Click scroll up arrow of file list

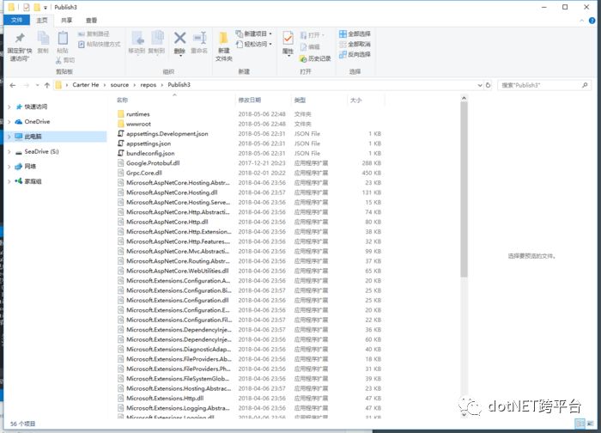[x=464, y=99]
